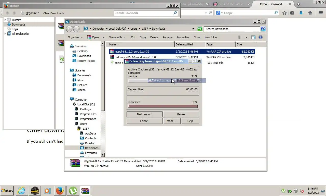This screenshot has height=196, width=326.
Task: Click the browser Home icon
Action: click(x=310, y=13)
